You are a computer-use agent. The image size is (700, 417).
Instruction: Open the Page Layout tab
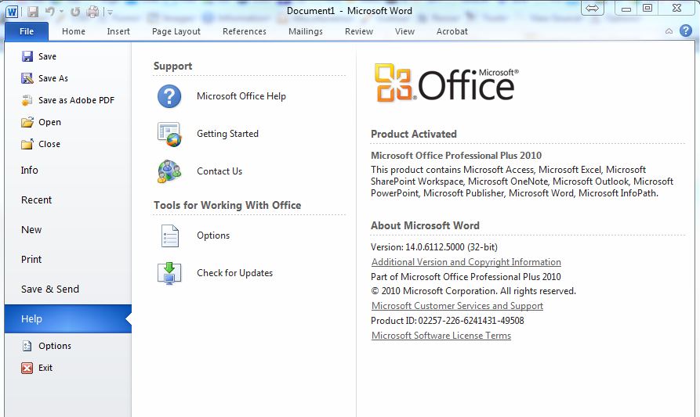click(176, 31)
